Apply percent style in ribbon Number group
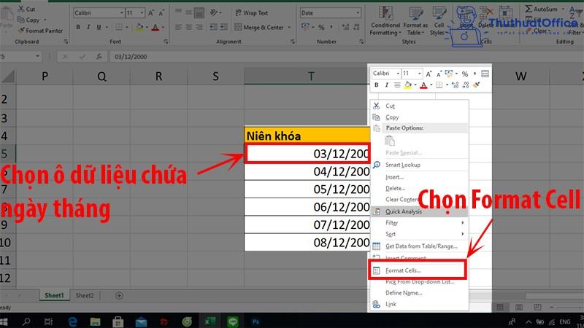 [321, 27]
